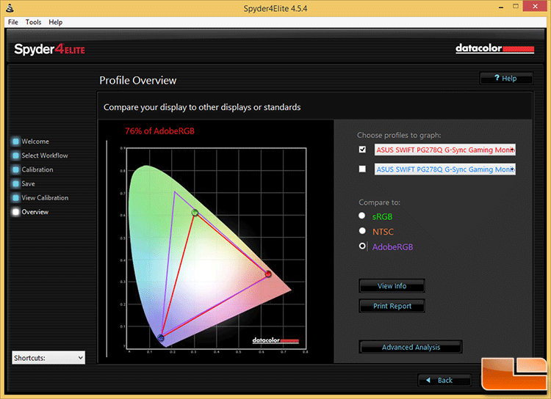
Task: Click the red primary point on gamut chart
Action: (x=267, y=274)
